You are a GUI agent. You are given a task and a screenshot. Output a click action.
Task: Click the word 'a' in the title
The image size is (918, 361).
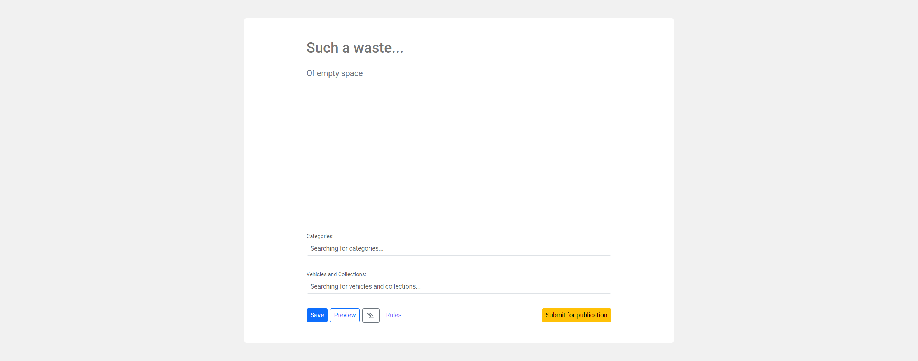click(x=346, y=48)
